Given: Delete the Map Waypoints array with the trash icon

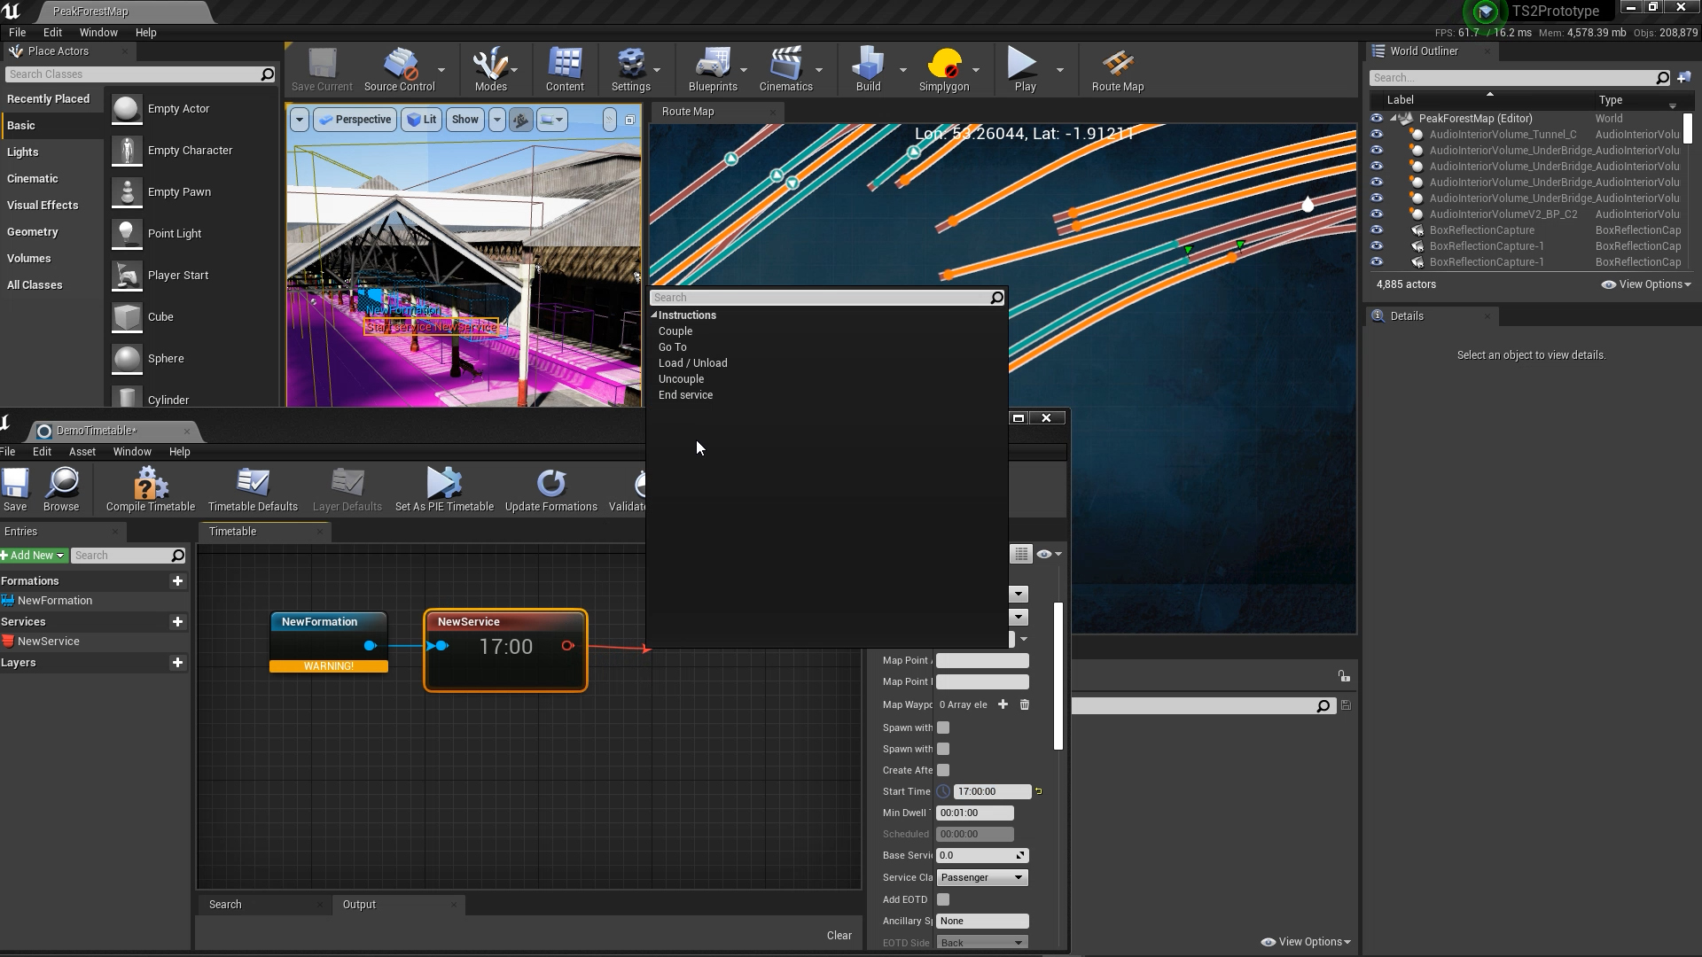Looking at the screenshot, I should pos(1025,704).
